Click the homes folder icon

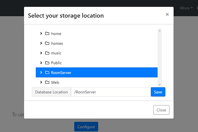click(x=47, y=43)
